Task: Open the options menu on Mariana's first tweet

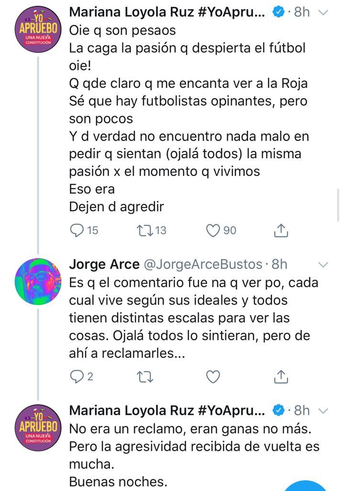Action: 324,13
